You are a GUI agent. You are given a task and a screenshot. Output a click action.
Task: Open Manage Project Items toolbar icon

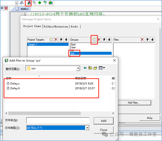coord(29,3)
